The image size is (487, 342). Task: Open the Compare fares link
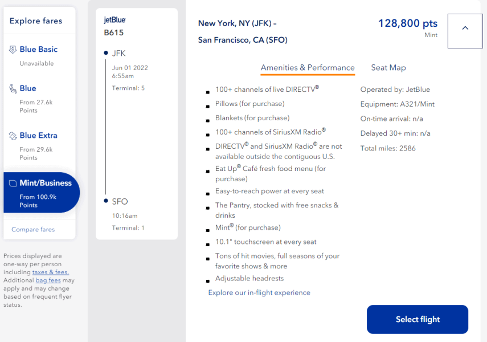coord(33,230)
